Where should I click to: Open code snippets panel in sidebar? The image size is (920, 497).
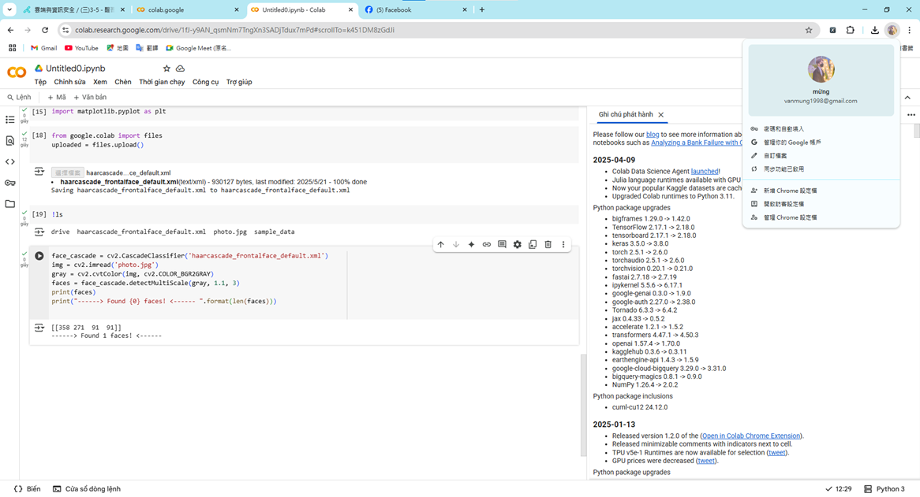(x=9, y=162)
